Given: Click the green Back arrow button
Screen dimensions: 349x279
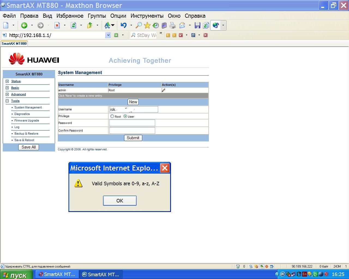Looking at the screenshot, I should click(24, 25).
